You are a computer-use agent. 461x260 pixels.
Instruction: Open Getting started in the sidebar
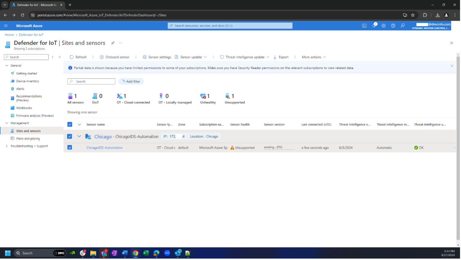[x=26, y=74]
